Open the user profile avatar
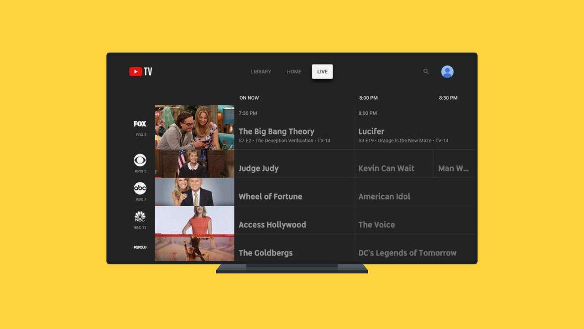584x329 pixels. click(447, 71)
